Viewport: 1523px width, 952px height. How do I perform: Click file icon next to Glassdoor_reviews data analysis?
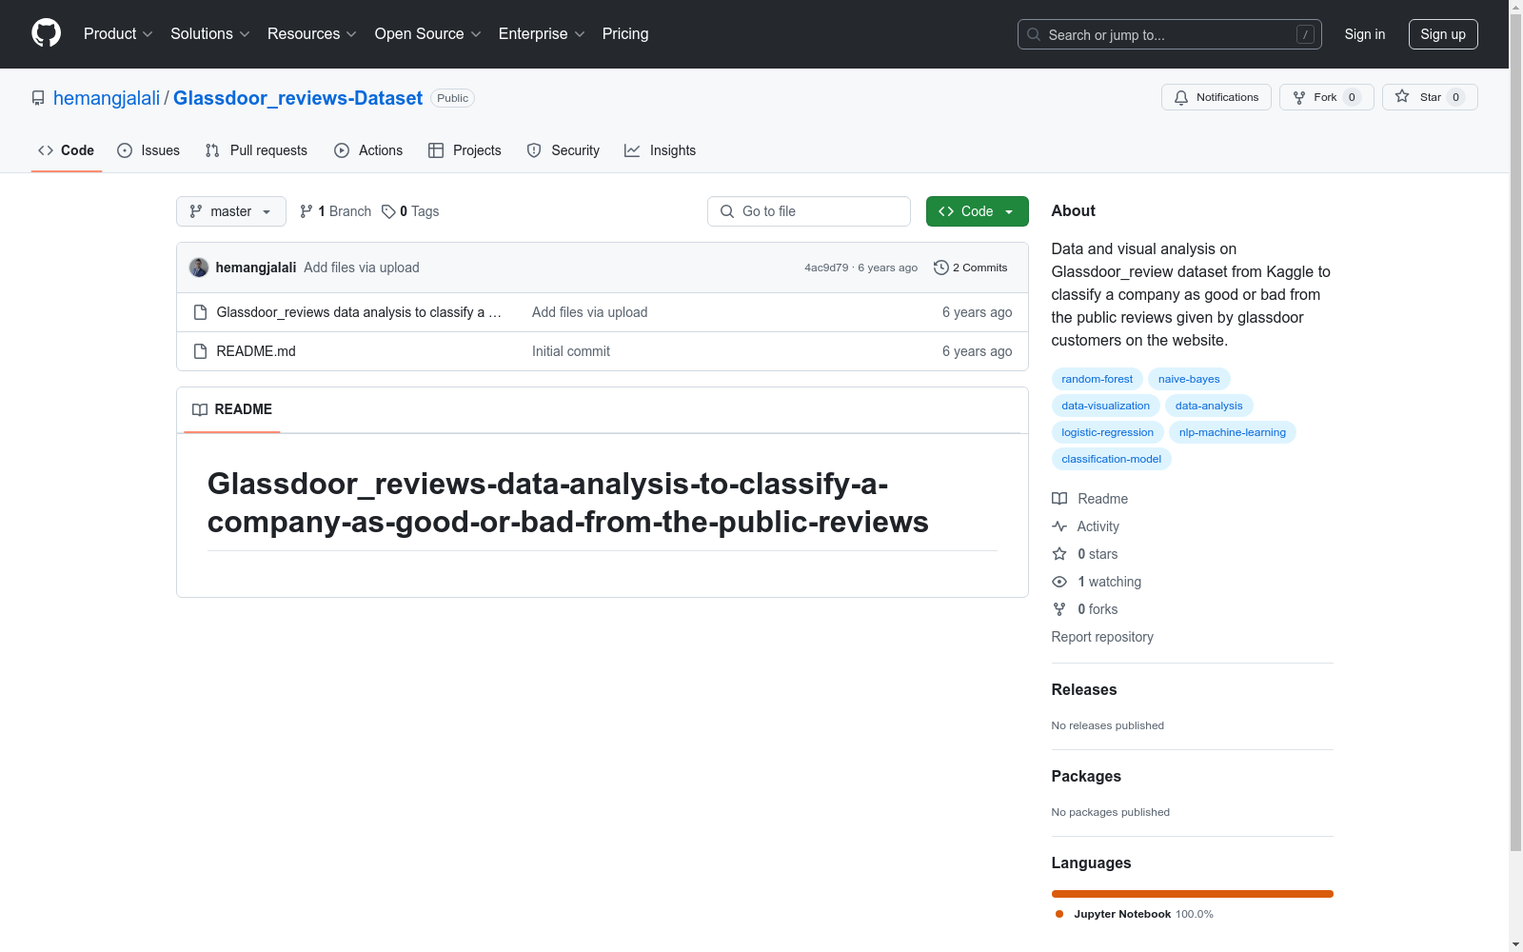click(200, 312)
